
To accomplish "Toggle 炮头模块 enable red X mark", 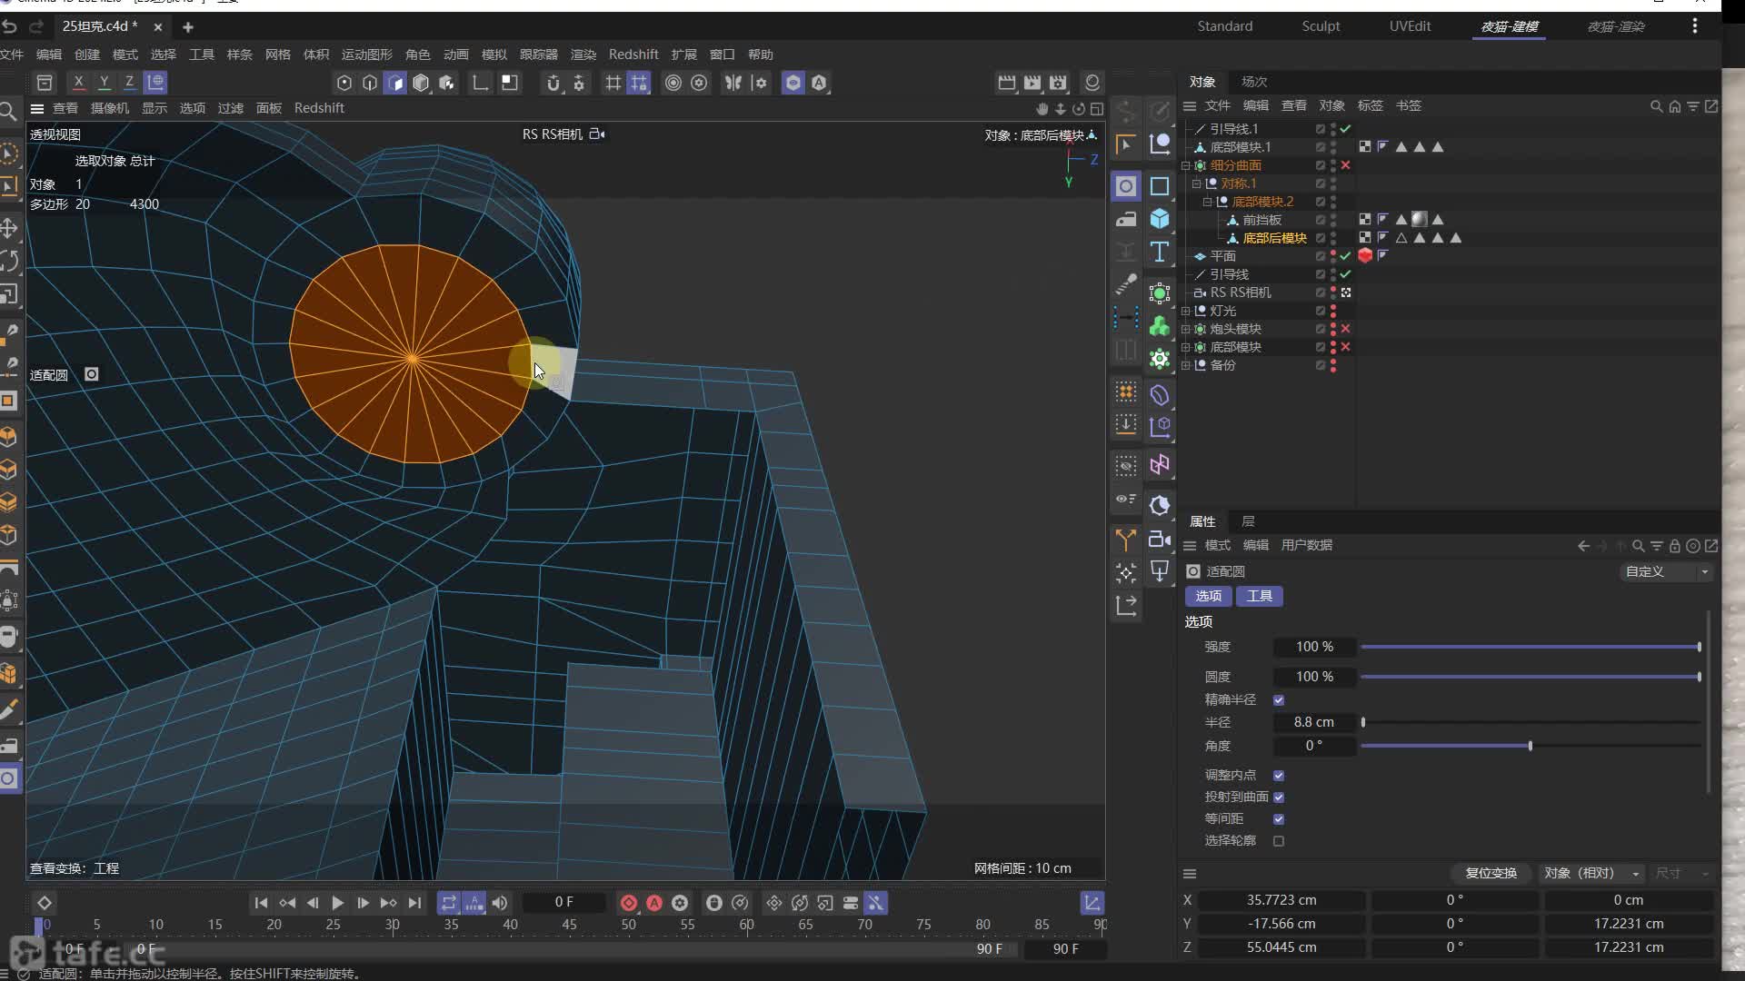I will coord(1346,329).
